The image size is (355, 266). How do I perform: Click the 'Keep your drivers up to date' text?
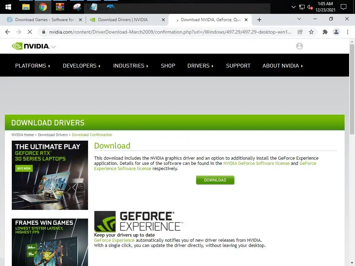pos(124,235)
